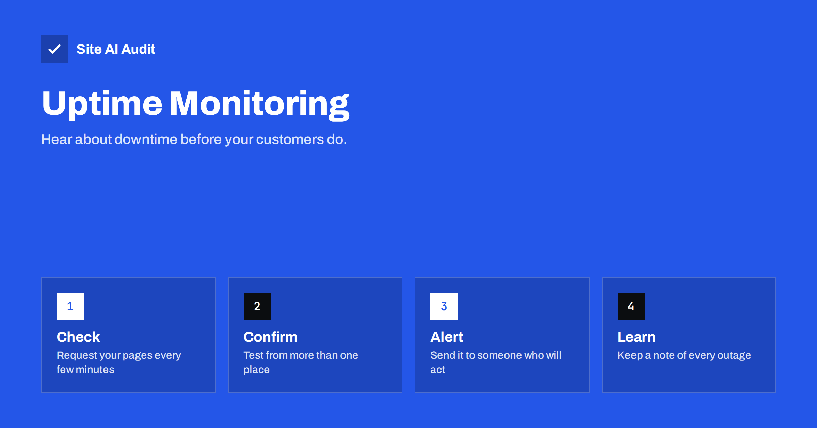Image resolution: width=817 pixels, height=428 pixels.
Task: Click the checkmark logo icon
Action: point(54,49)
